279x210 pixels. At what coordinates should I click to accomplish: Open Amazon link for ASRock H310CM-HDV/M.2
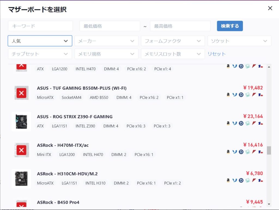coord(228,180)
